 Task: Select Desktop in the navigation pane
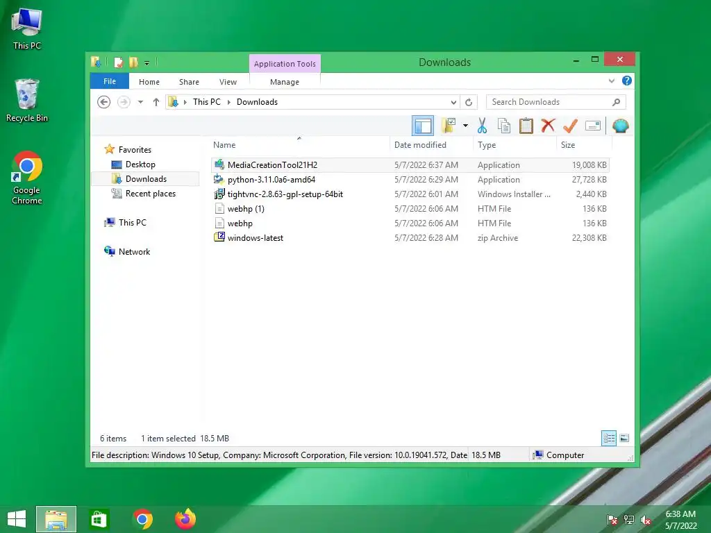click(140, 164)
